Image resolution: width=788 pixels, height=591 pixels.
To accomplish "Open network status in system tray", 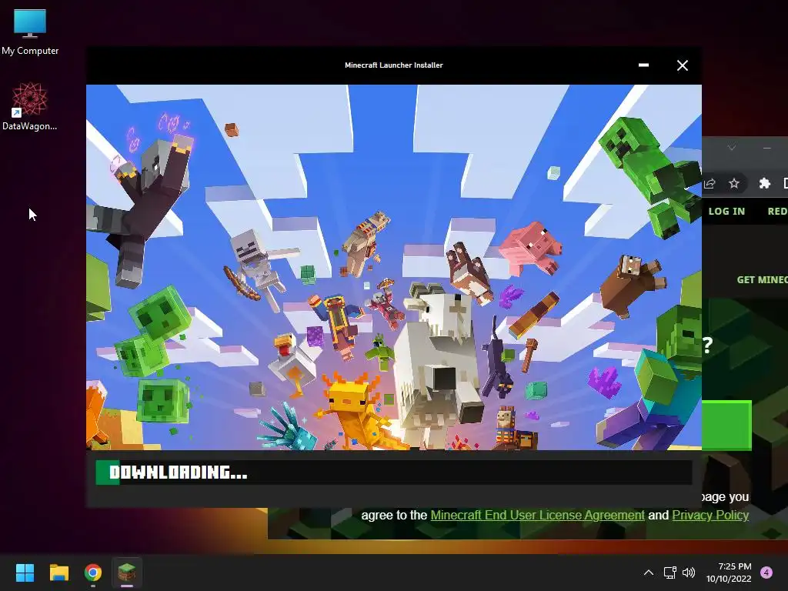I will click(669, 573).
